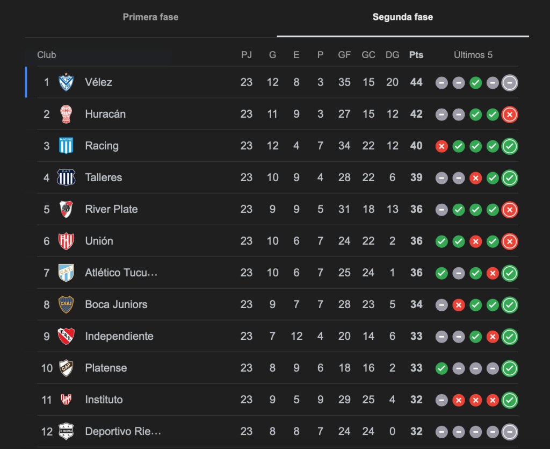Click the Vélez club crest icon

click(66, 82)
